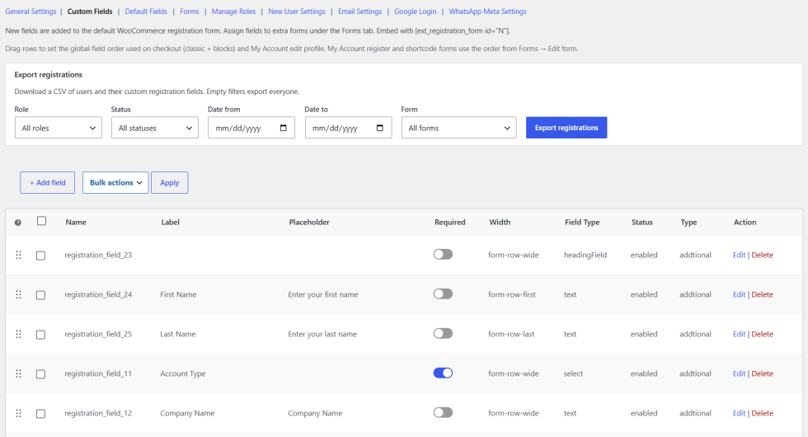Image resolution: width=808 pixels, height=437 pixels.
Task: Edit the Last Name field
Action: pyautogui.click(x=739, y=334)
